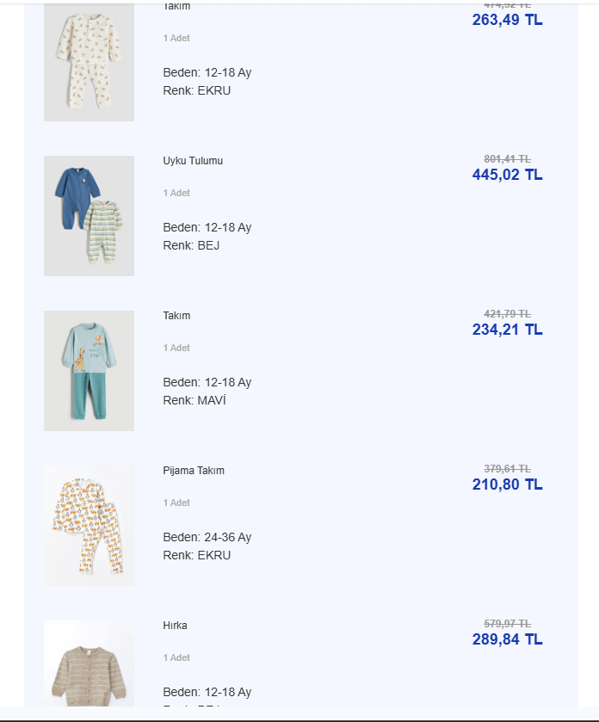The height and width of the screenshot is (722, 599).
Task: Select the 210,80 TL price
Action: [507, 484]
